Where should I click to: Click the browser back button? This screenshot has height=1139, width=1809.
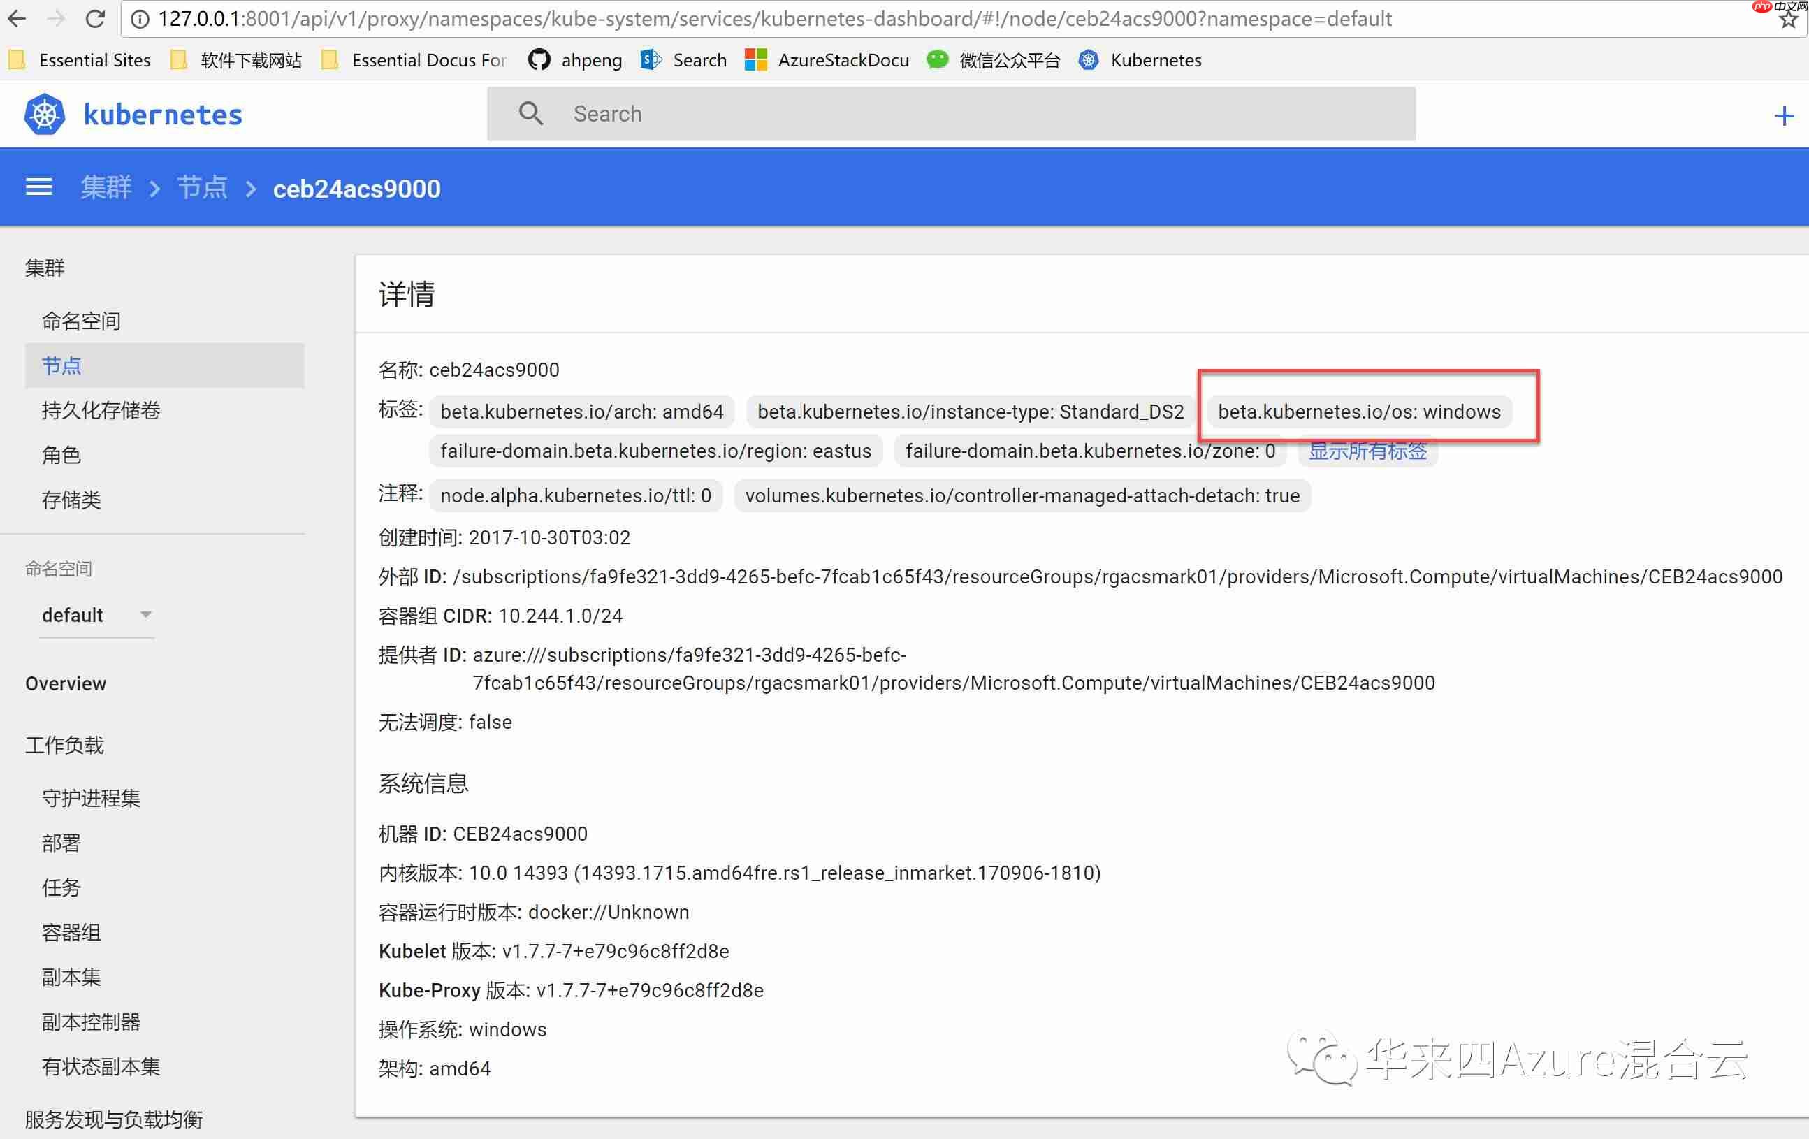17,19
